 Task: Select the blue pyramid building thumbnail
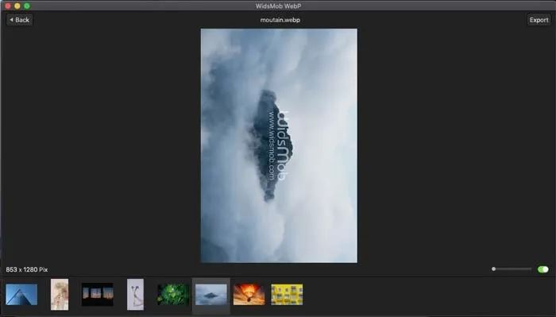pos(21,294)
